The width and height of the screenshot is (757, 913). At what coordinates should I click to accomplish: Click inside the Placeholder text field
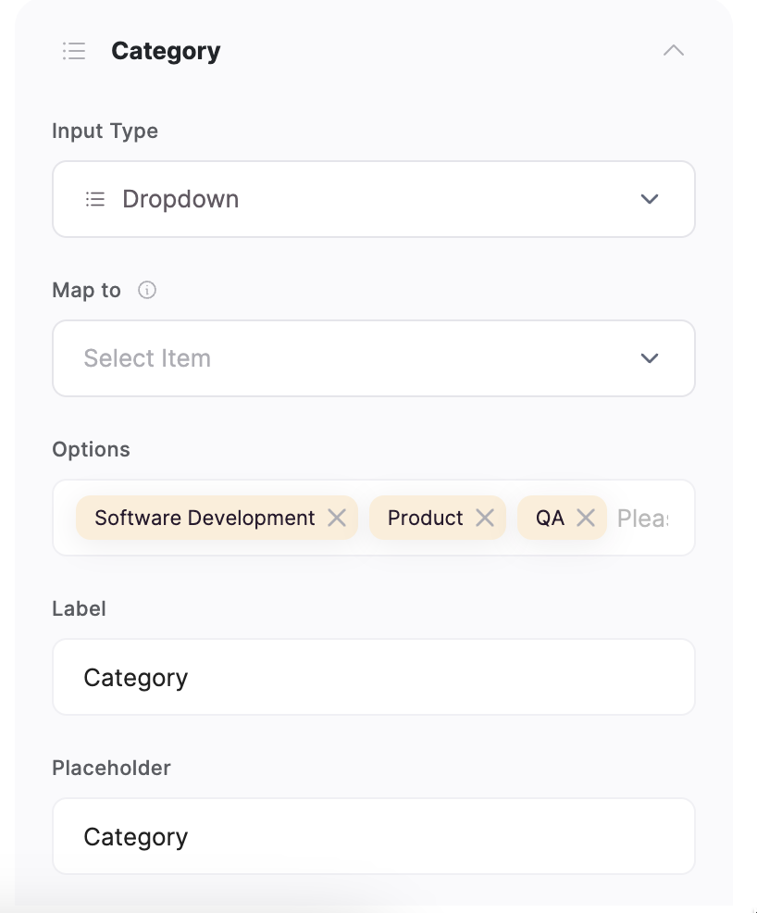[x=373, y=836]
